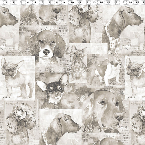Click the ruler mark labeled 1

coord(6,2)
